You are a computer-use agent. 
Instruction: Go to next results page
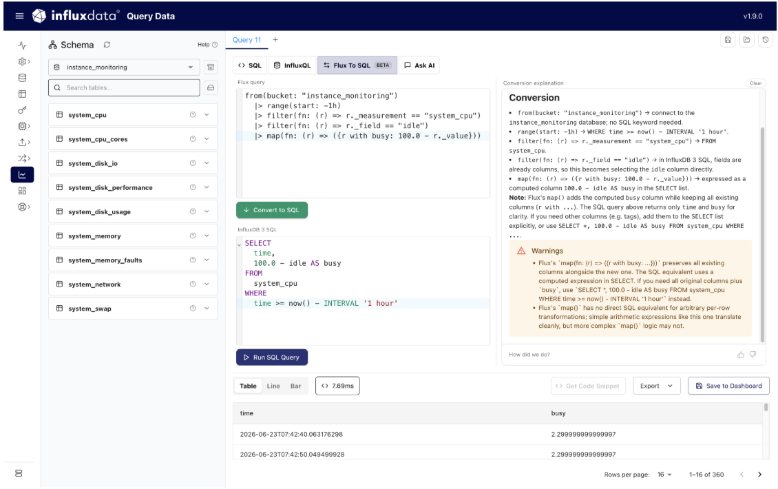(x=759, y=475)
